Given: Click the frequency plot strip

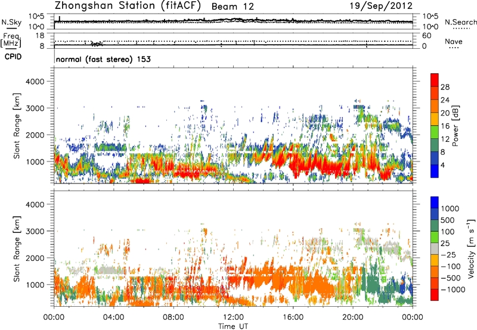Looking at the screenshot, I should coord(233,41).
